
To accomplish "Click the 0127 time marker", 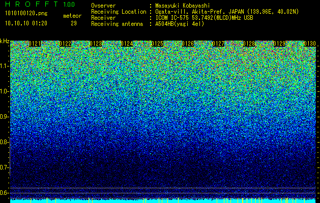I will tap(218, 44).
